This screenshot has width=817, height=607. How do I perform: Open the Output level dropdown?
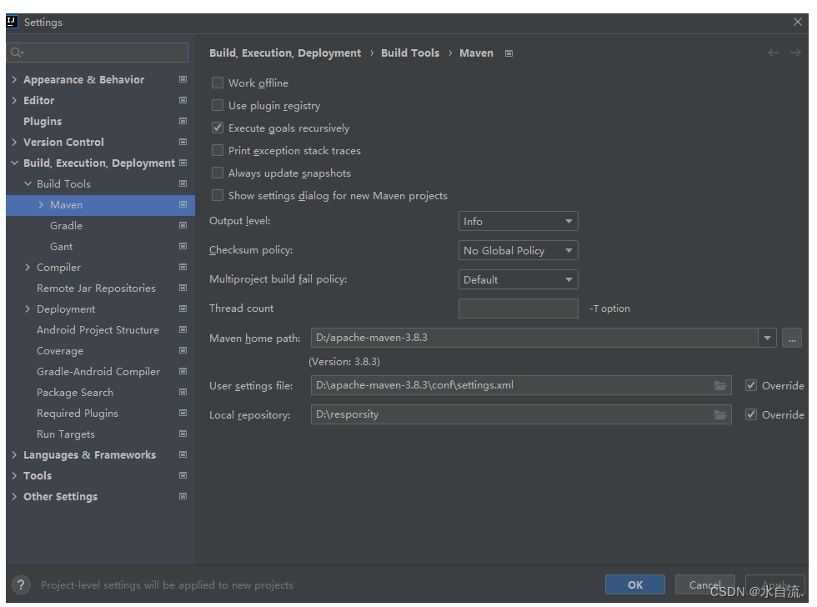click(518, 221)
